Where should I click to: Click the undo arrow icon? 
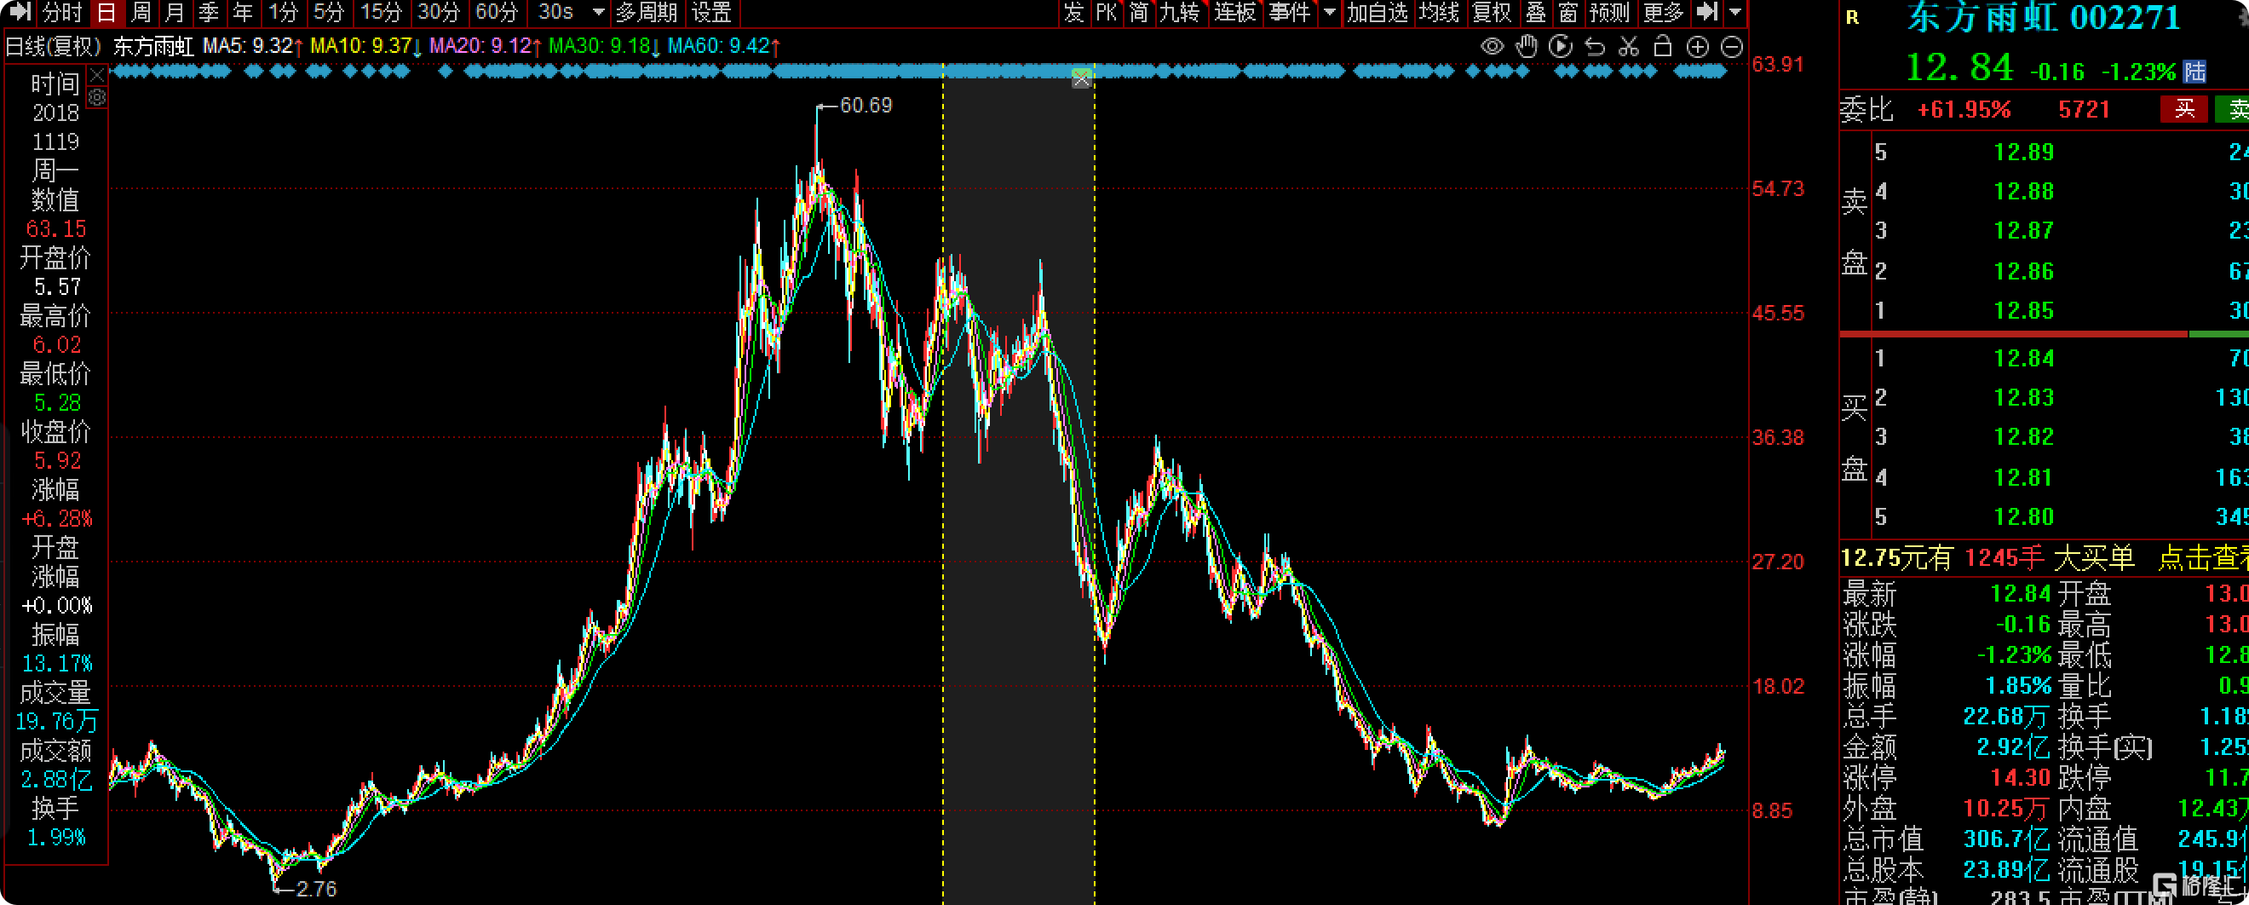(x=1594, y=46)
